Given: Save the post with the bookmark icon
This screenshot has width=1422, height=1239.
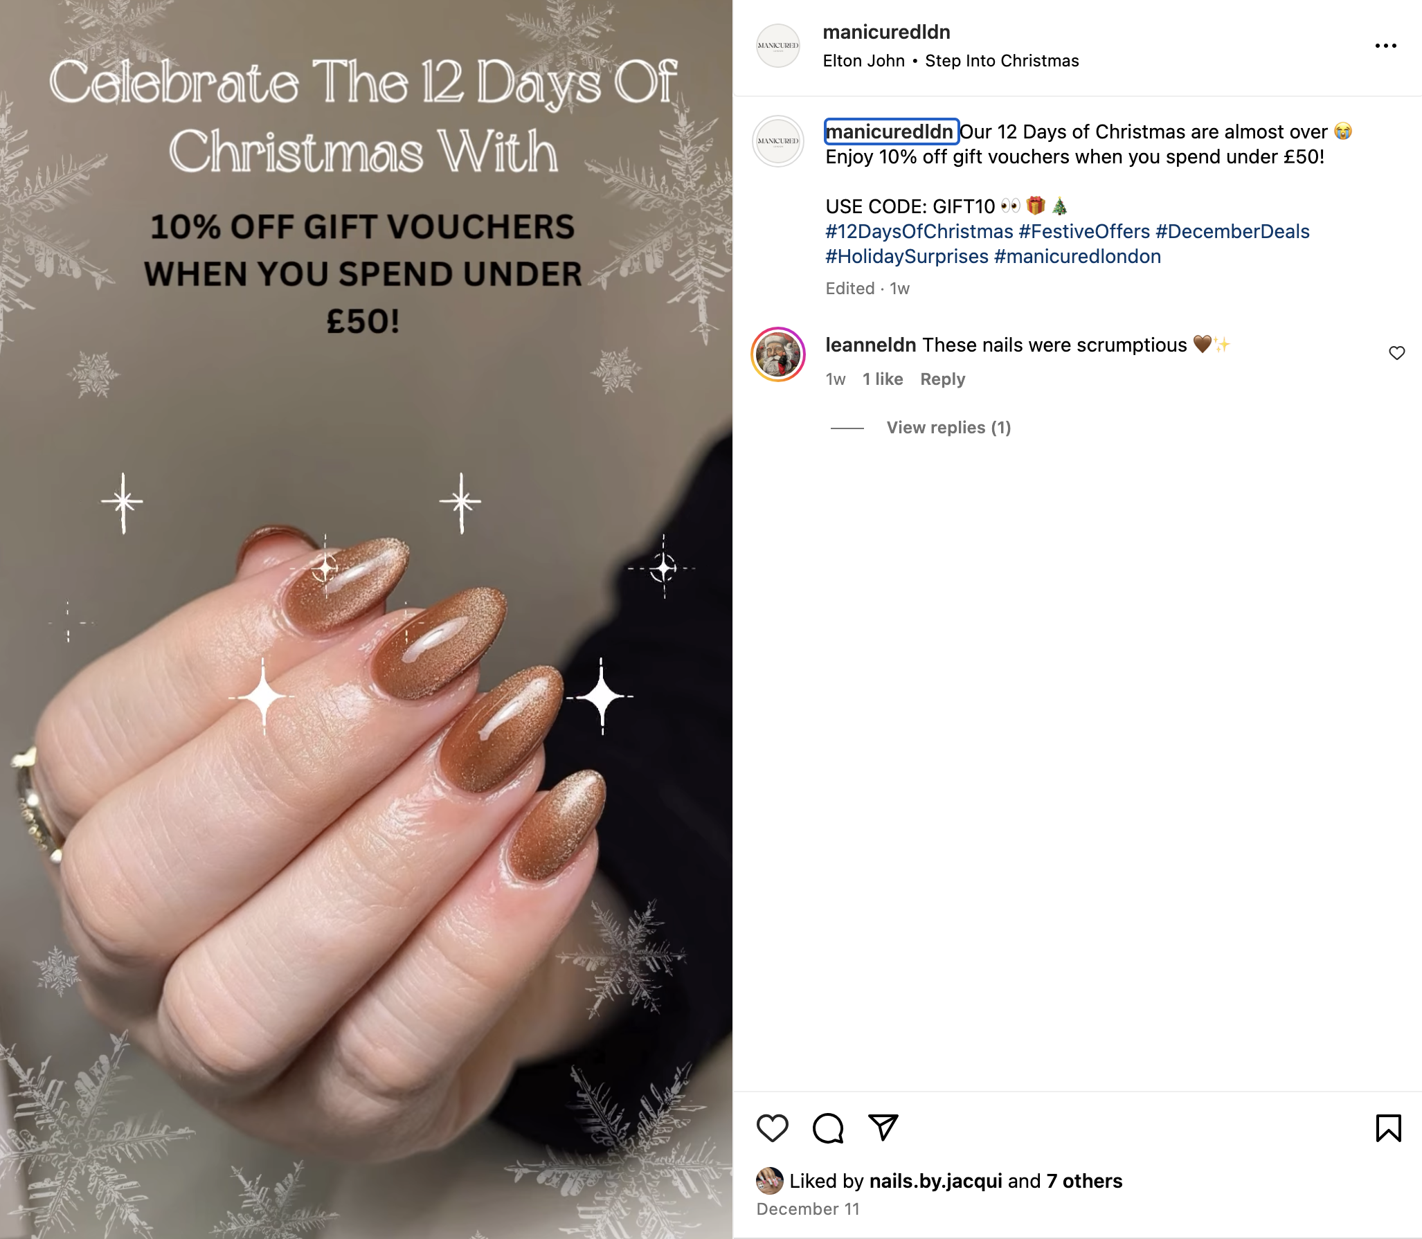Looking at the screenshot, I should 1388,1128.
